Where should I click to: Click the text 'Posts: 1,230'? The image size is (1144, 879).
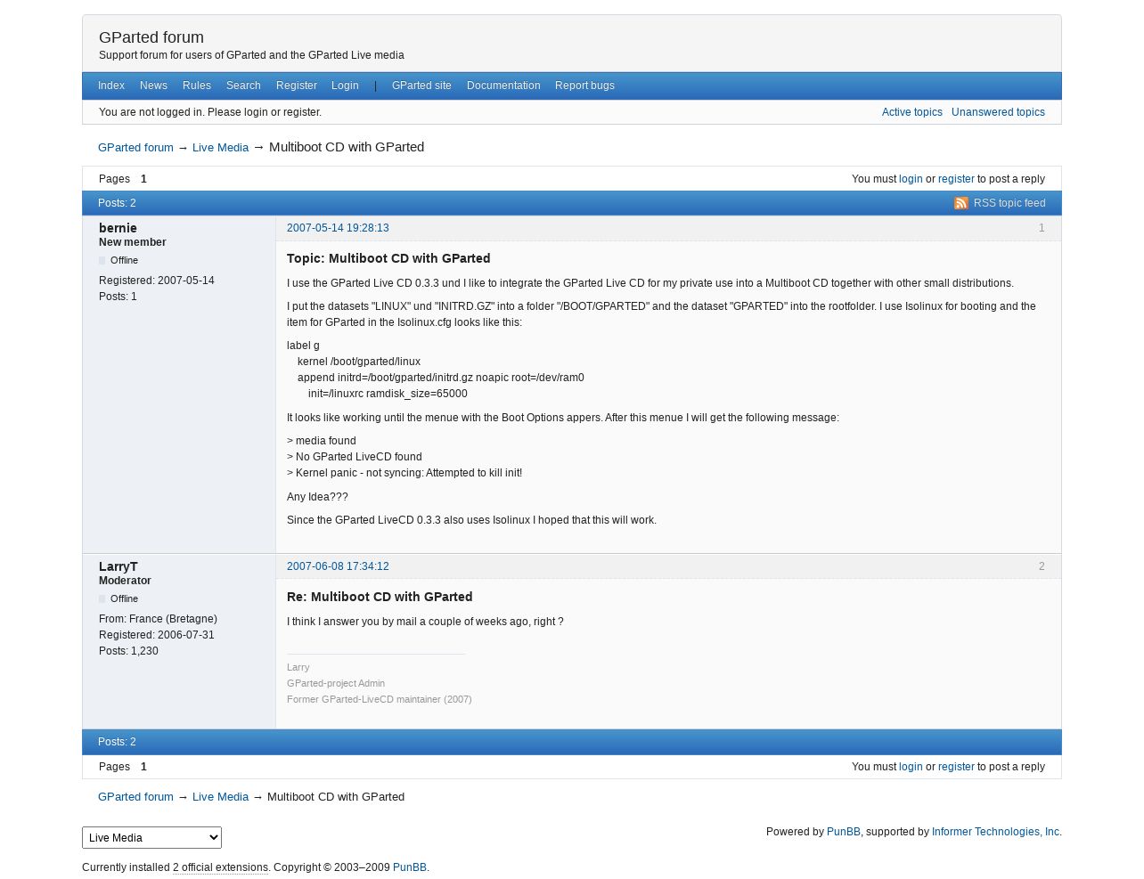tap(128, 651)
